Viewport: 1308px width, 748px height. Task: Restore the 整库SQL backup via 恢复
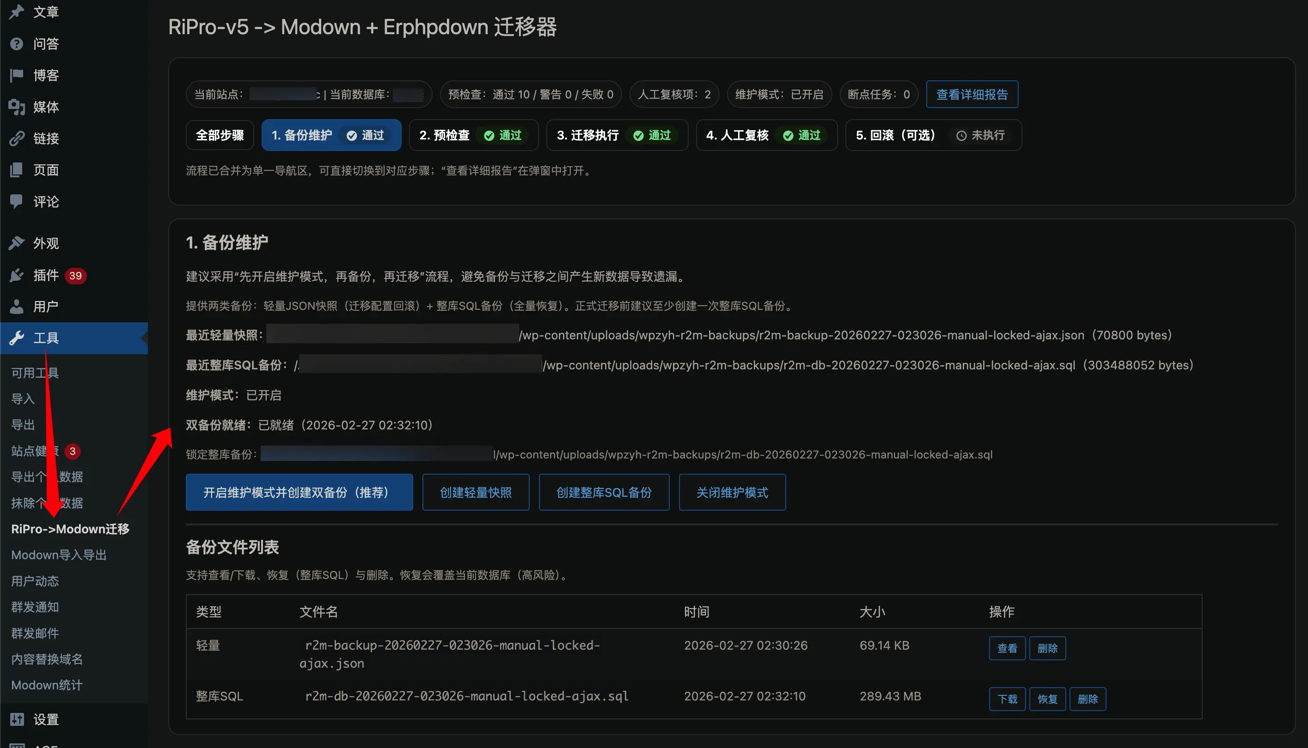pyautogui.click(x=1047, y=699)
